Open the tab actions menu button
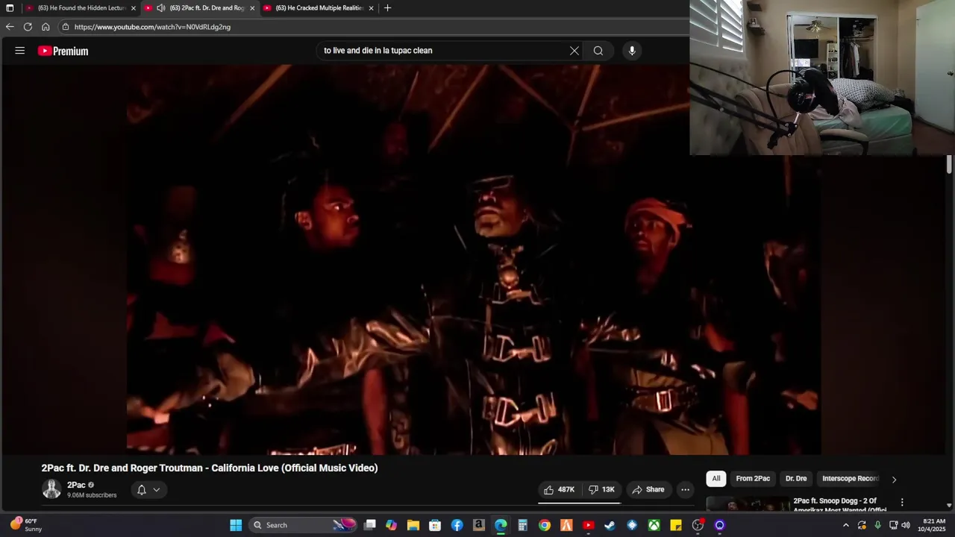This screenshot has width=955, height=537. click(10, 8)
